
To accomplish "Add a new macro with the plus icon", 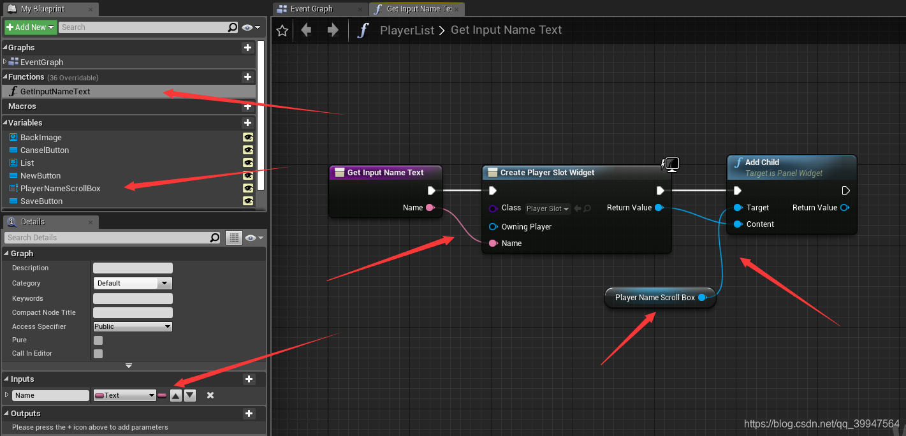I will pos(247,106).
